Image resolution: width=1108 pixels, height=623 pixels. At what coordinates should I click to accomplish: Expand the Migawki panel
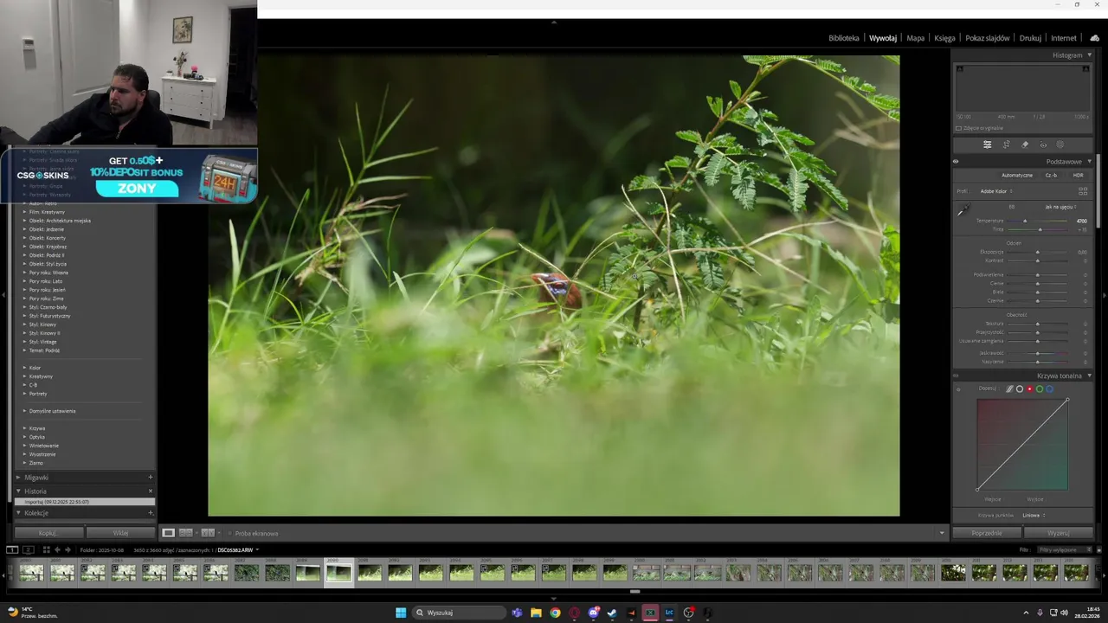pyautogui.click(x=18, y=478)
